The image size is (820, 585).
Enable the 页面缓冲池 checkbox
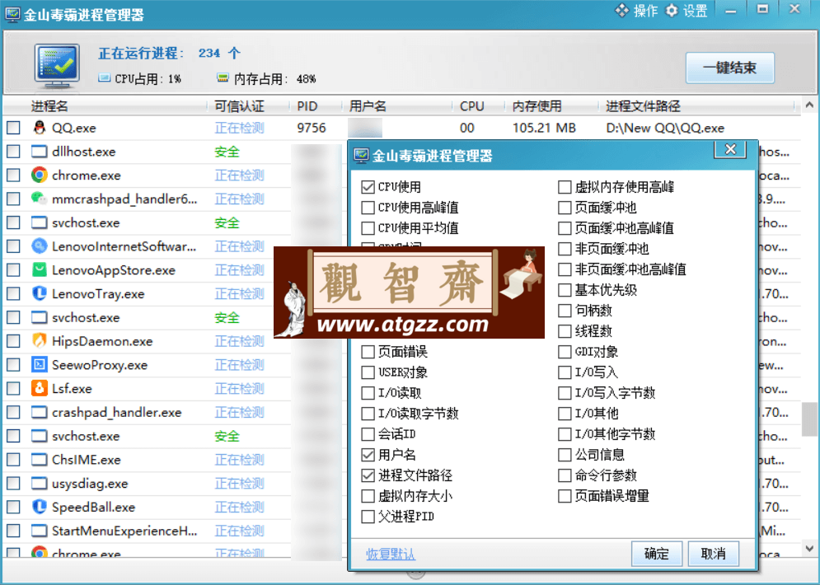[565, 208]
